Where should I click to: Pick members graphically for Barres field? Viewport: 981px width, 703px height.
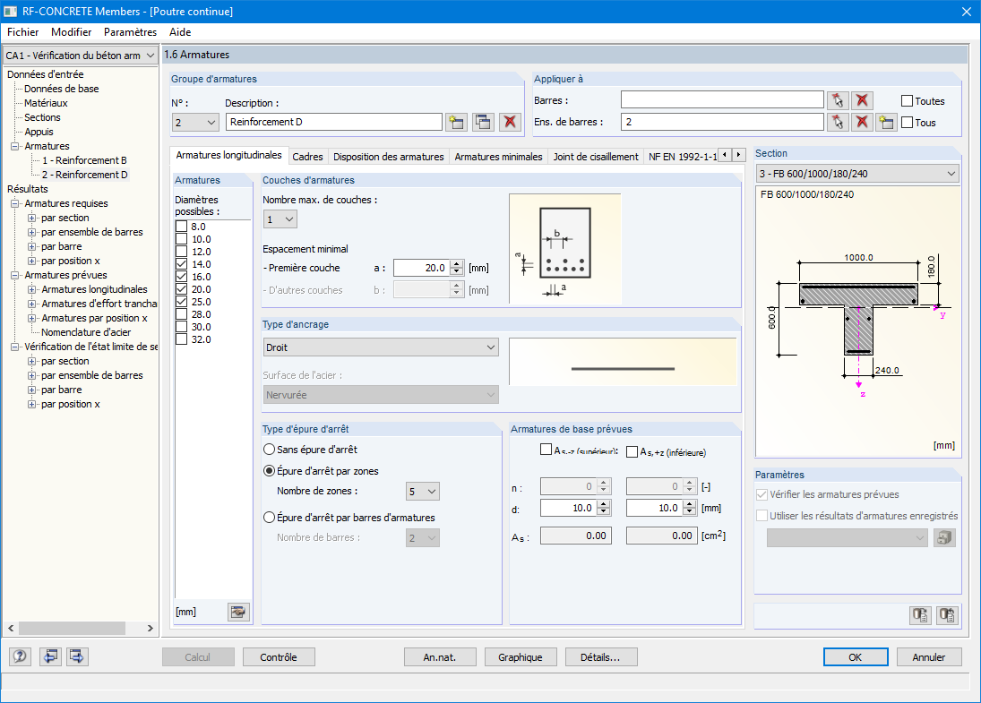[838, 100]
